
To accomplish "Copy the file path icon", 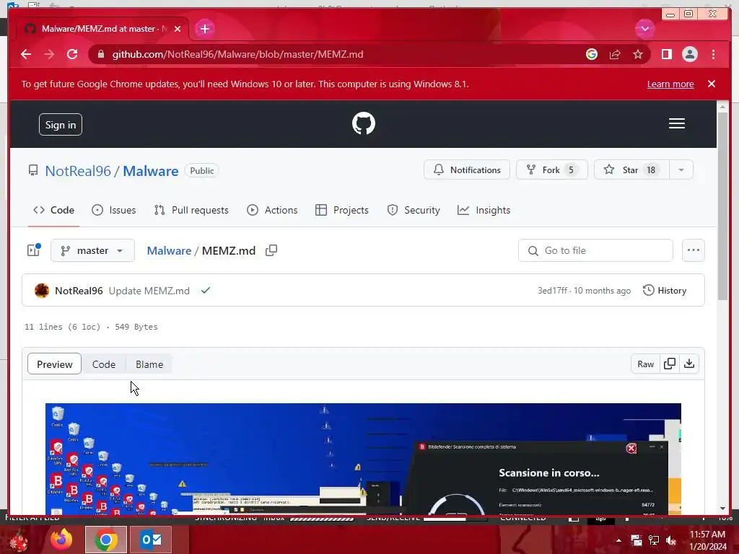I will click(271, 250).
